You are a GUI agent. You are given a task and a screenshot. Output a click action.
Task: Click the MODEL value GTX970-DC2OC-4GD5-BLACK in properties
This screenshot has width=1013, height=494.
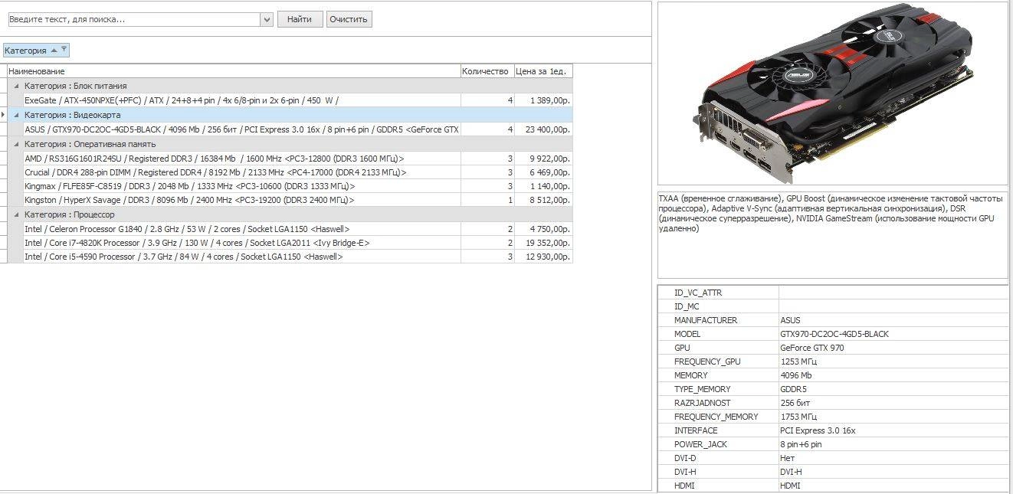[x=834, y=334]
